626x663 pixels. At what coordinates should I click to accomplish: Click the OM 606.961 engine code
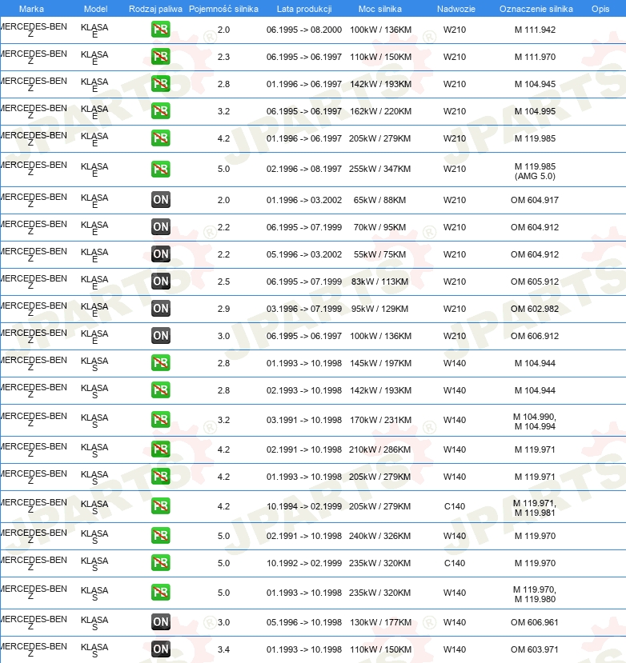point(535,622)
